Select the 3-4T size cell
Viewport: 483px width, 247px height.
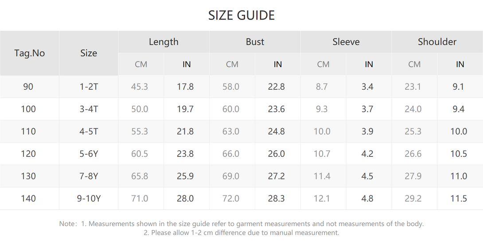click(x=89, y=109)
